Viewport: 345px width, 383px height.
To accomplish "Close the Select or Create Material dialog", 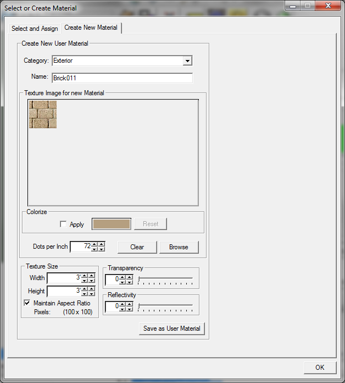I will coord(328,6).
